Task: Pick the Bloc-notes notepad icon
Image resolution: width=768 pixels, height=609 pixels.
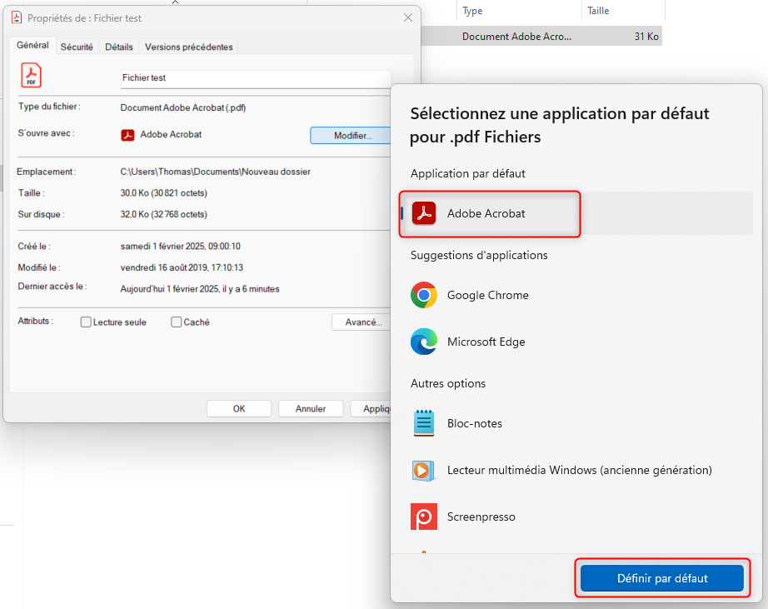Action: coord(424,423)
